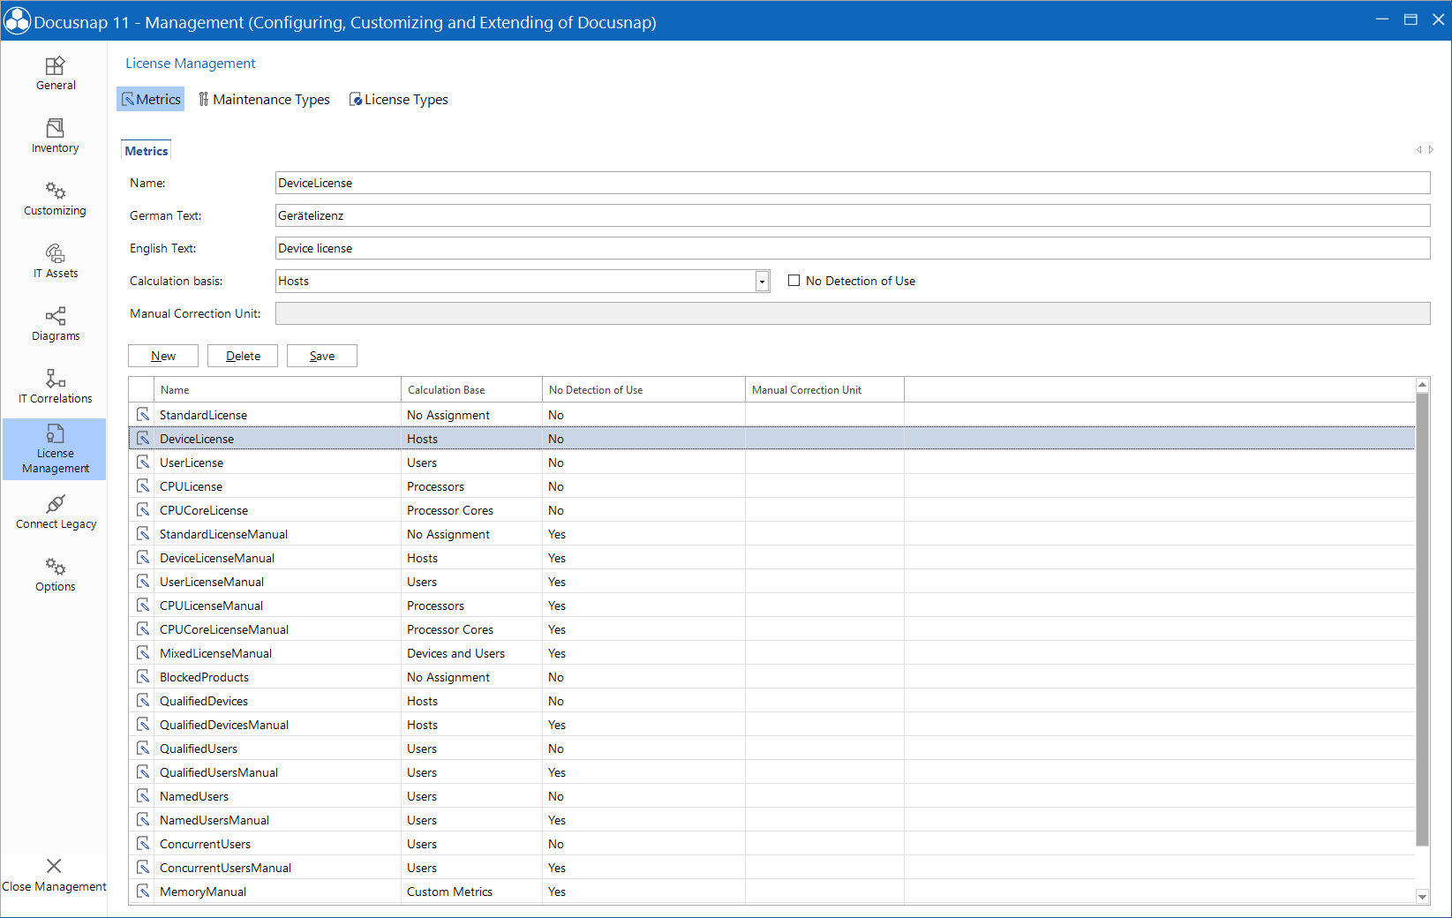Open the Diagrams section icon

coord(55,318)
